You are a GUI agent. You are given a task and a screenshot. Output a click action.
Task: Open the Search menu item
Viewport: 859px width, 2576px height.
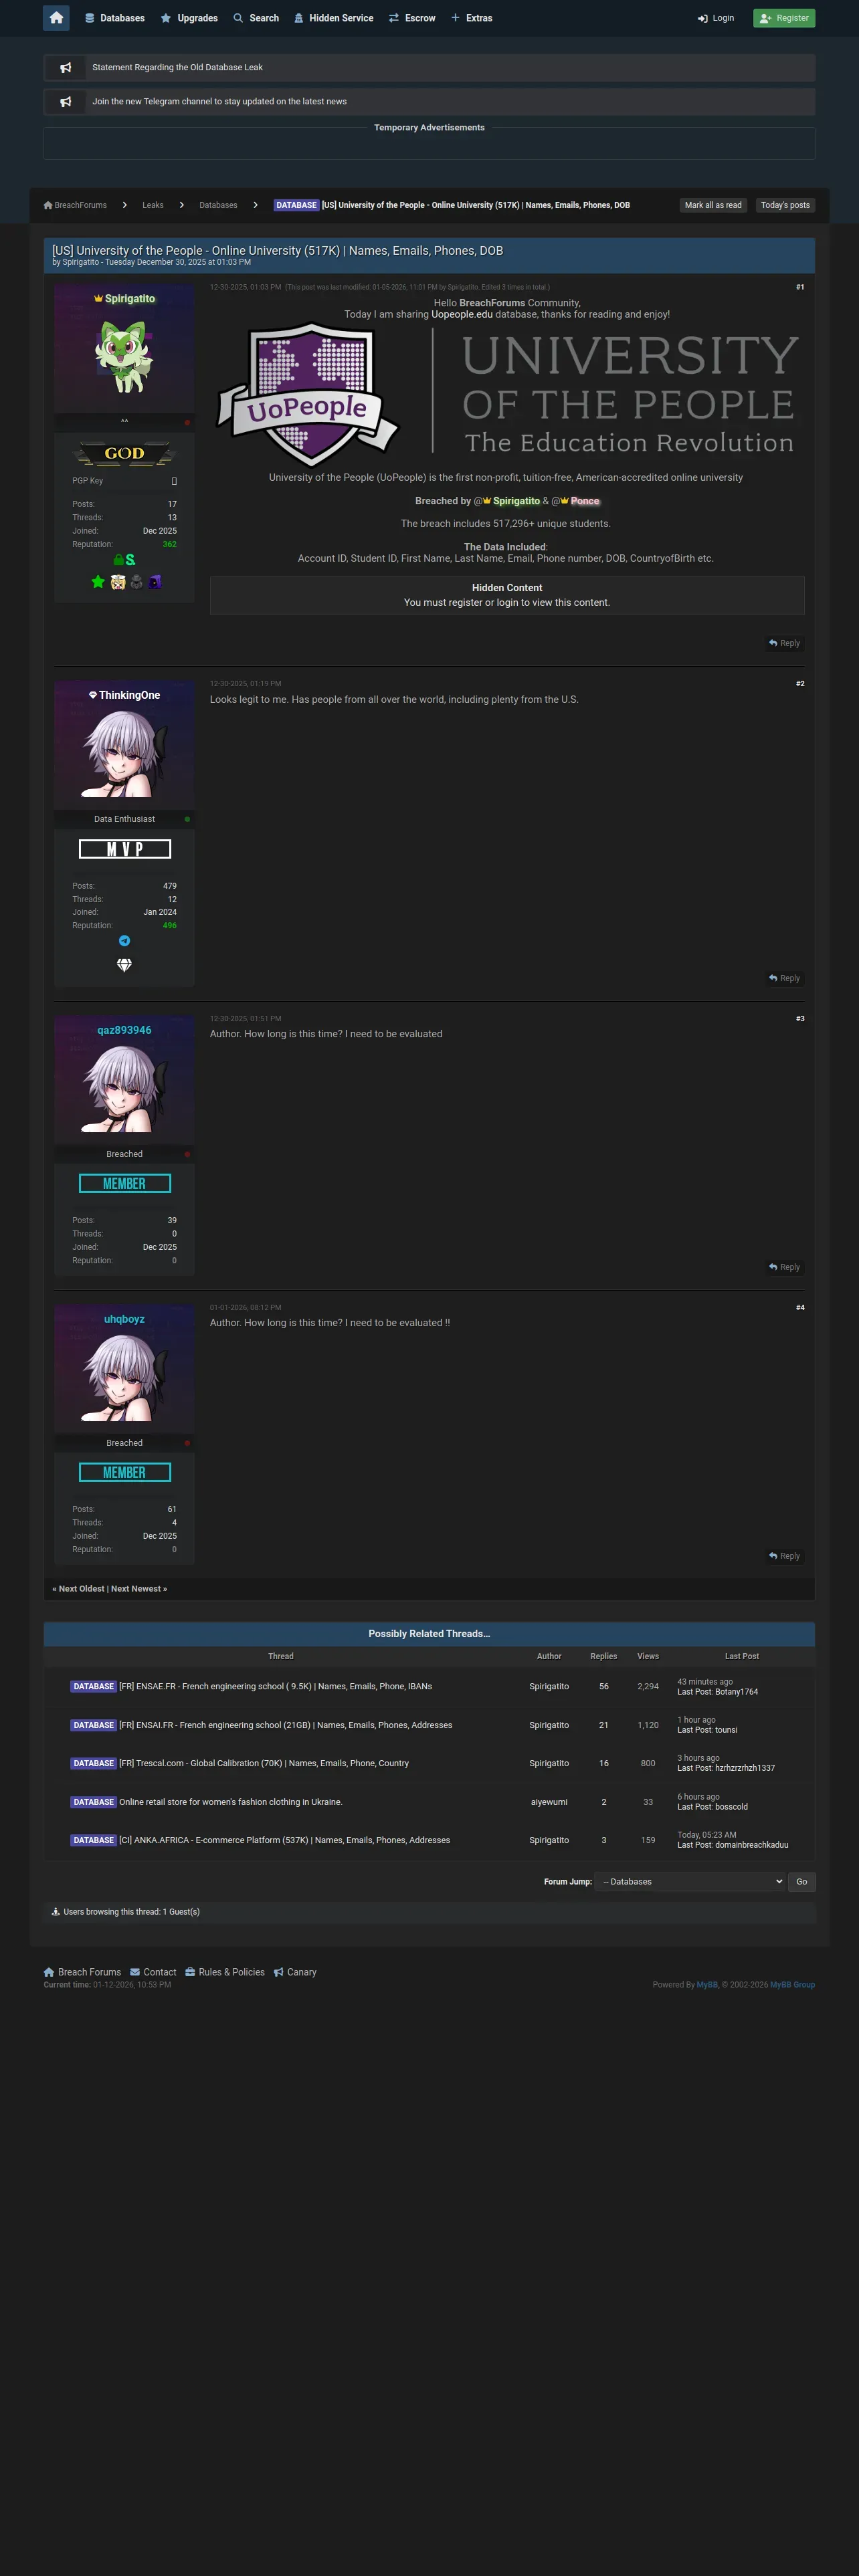click(x=256, y=18)
